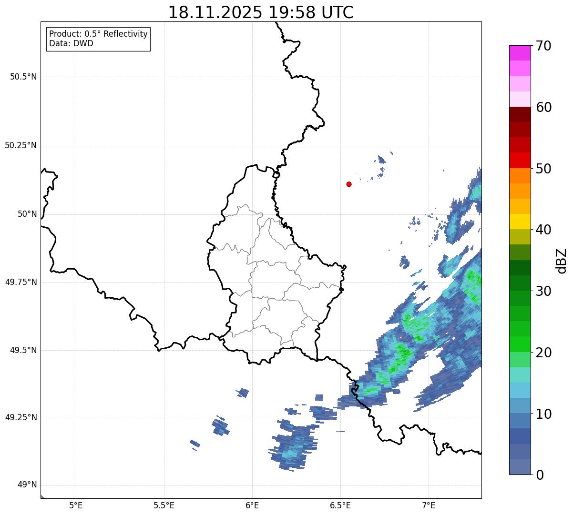Click the bright red colorbar segment above 50
The image size is (573, 515).
tap(520, 160)
